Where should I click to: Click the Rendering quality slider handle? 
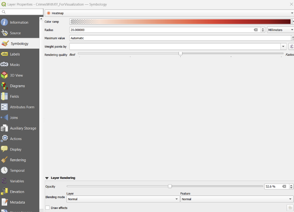[180, 53]
